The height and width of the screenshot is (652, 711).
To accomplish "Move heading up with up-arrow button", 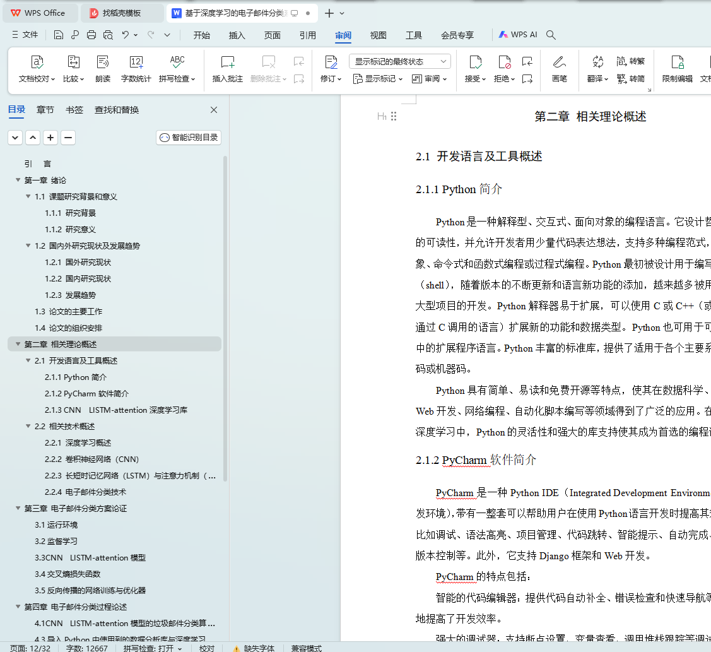I will coord(33,138).
